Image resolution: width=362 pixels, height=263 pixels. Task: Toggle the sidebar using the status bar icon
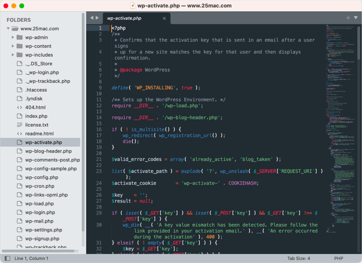click(x=8, y=258)
